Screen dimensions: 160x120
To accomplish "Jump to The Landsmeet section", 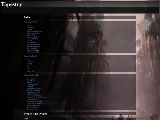I will (x=31, y=43).
